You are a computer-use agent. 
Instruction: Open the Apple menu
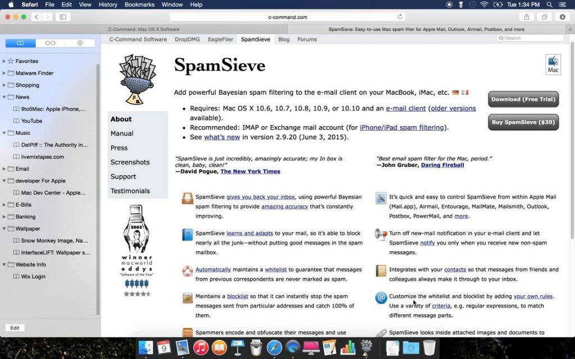click(x=11, y=4)
